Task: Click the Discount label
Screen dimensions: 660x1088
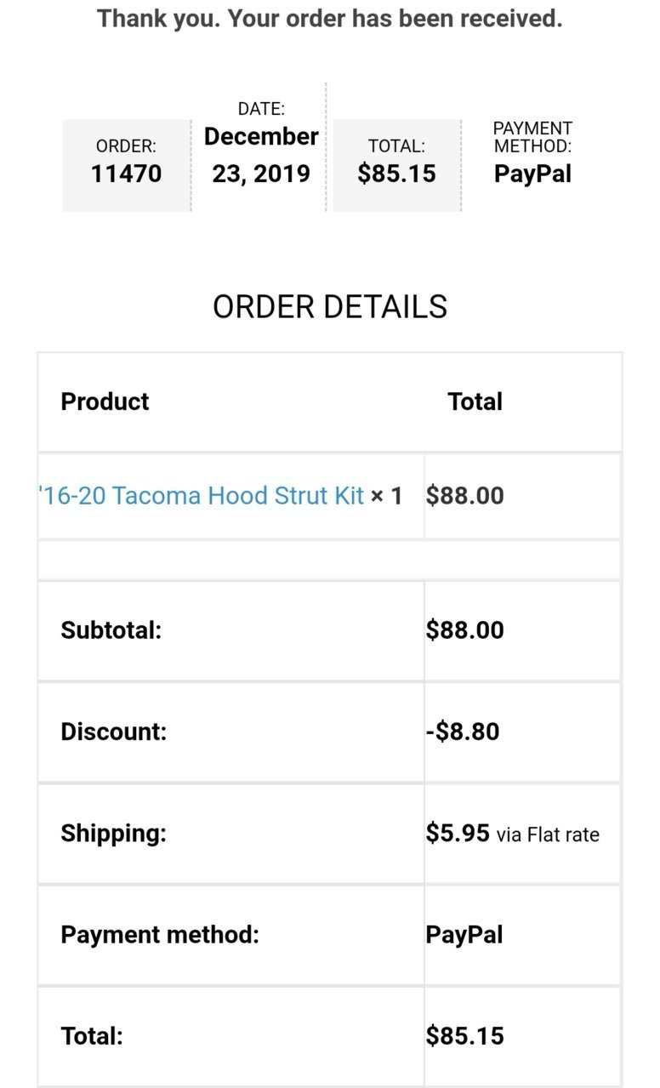Action: click(113, 732)
